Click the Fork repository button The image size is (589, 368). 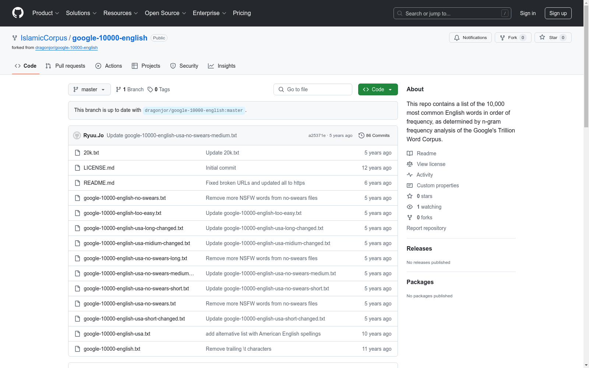513,38
